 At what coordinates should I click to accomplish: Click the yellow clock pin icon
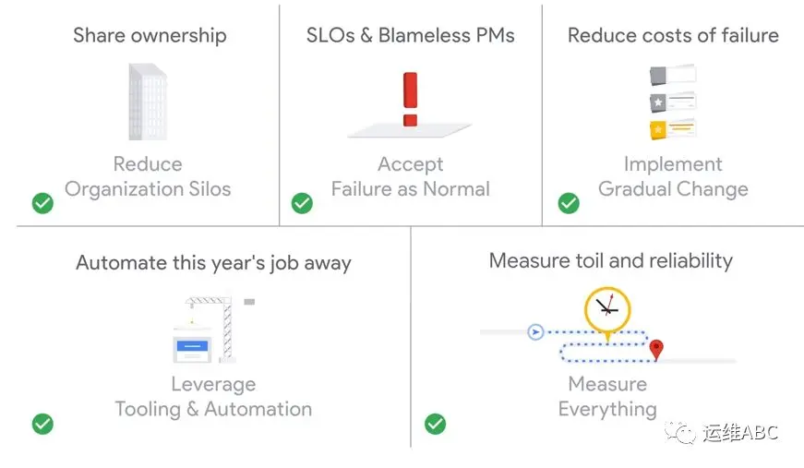pos(607,313)
